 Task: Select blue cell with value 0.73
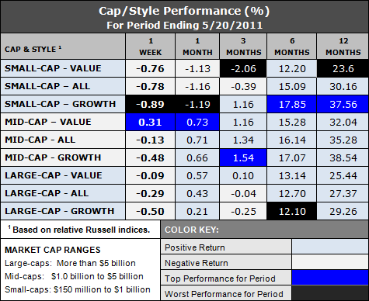click(x=197, y=122)
